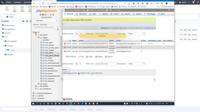Click the phpMyAdmin home icon
The height and width of the screenshot is (112, 200).
tap(40, 15)
